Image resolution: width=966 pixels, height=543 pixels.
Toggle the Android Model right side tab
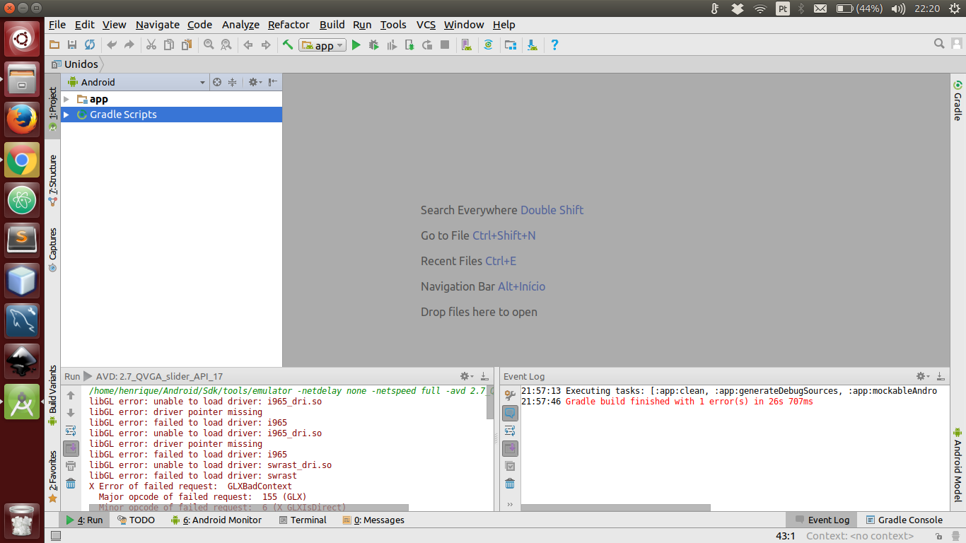click(958, 465)
